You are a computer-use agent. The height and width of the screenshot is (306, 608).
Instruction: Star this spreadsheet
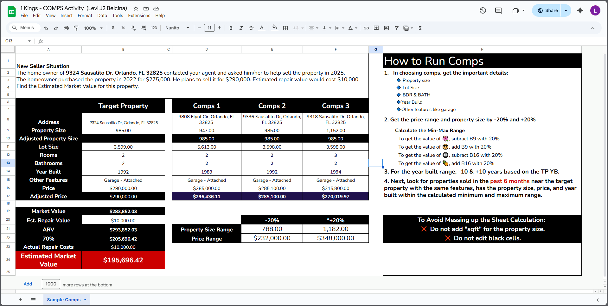136,9
